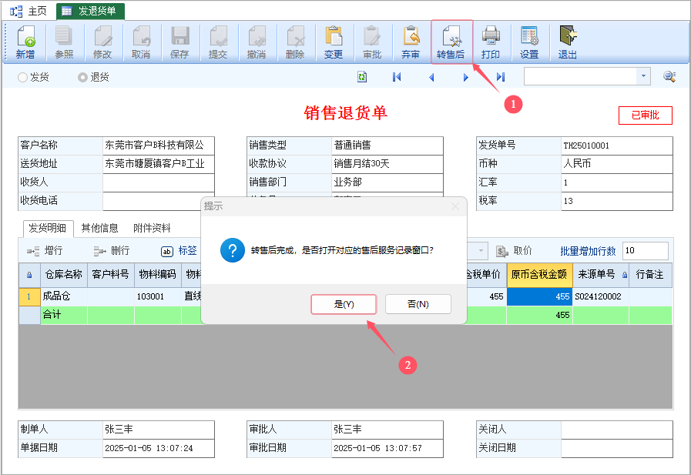Click the 打印 (Print) toolbar icon
Image resolution: width=691 pixels, height=475 pixels.
pos(491,42)
